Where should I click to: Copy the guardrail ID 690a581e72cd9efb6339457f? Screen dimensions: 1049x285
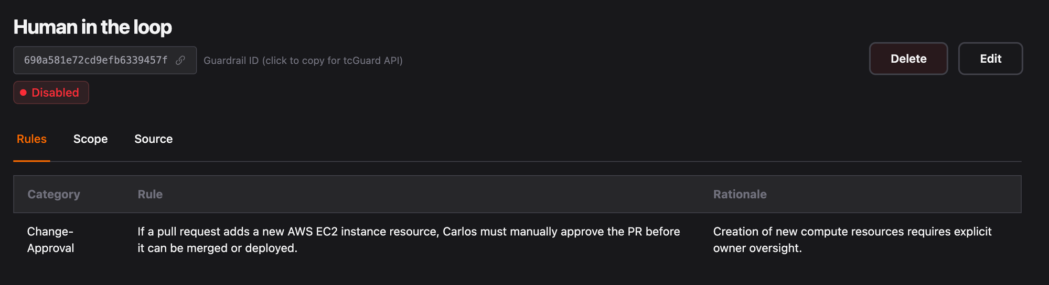(95, 60)
